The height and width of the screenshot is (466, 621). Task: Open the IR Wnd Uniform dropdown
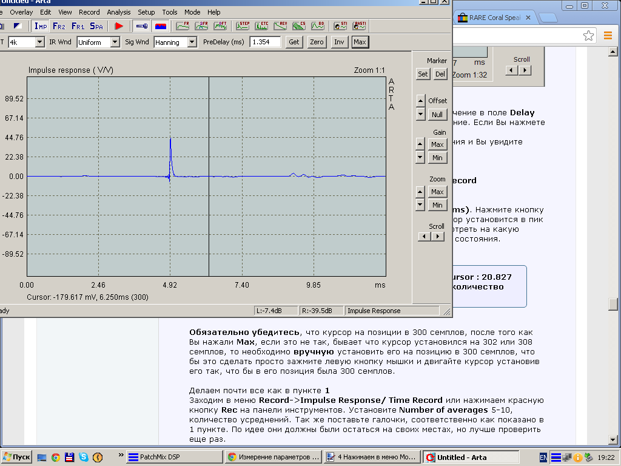point(115,42)
